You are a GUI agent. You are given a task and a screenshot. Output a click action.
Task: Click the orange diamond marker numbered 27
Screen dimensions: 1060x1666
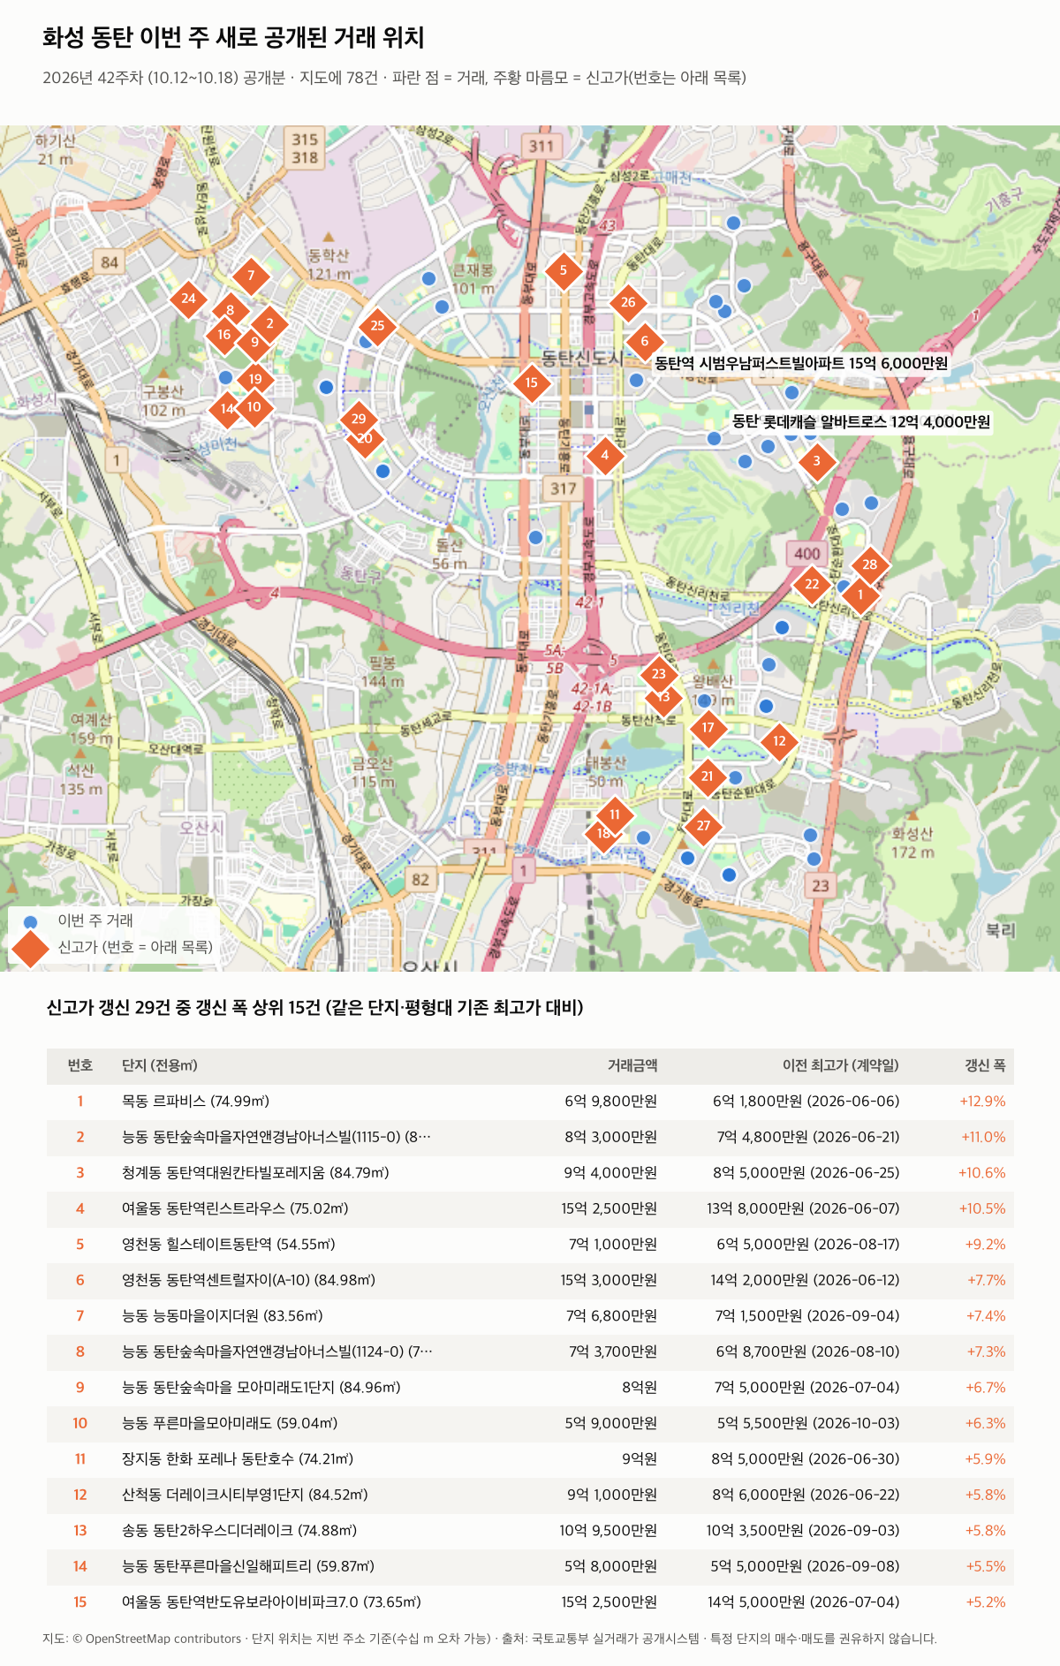[703, 826]
